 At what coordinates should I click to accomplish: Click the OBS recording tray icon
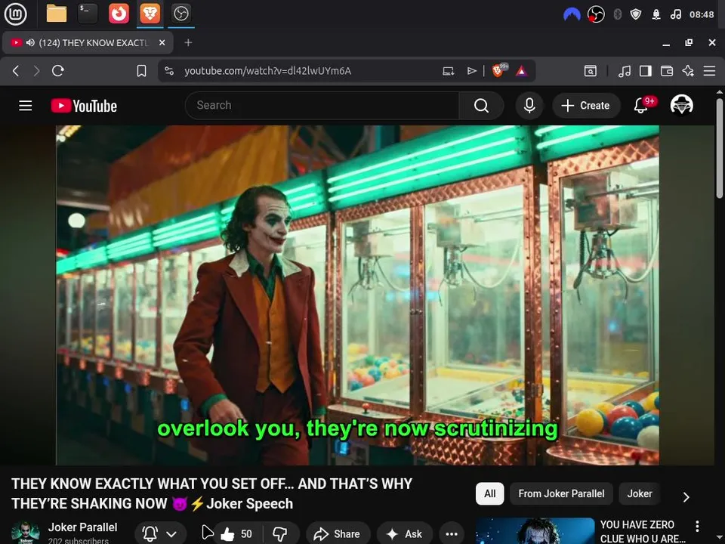tap(596, 14)
